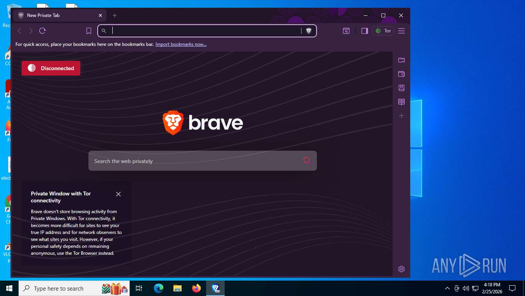
Task: Click the Disconnected Tor status button
Action: click(x=51, y=68)
